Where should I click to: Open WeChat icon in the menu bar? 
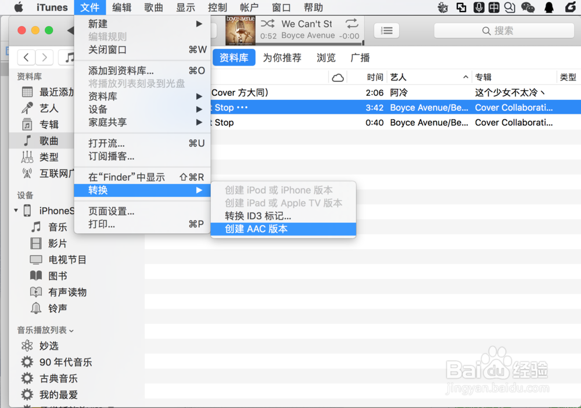528,7
